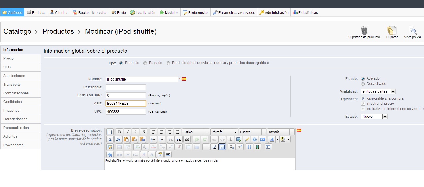This screenshot has height=187, width=424.
Task: Insert a bulleted list
Action: (x=153, y=139)
